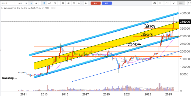Create a price alert with bell icon

[86, 3]
